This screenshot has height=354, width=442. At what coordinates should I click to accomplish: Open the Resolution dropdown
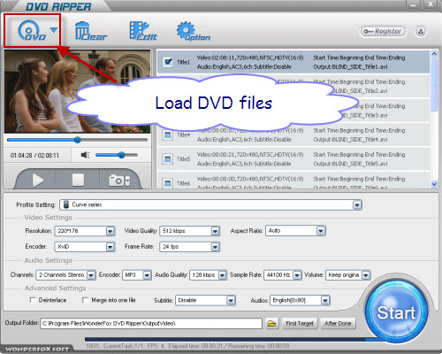pyautogui.click(x=110, y=231)
